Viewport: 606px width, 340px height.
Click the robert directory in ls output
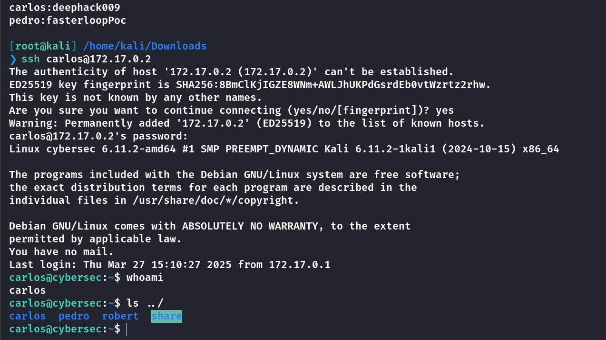click(x=120, y=316)
